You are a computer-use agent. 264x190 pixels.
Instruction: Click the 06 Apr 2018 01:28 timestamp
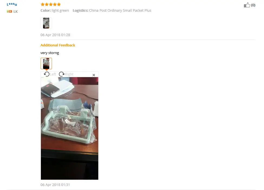coord(55,35)
